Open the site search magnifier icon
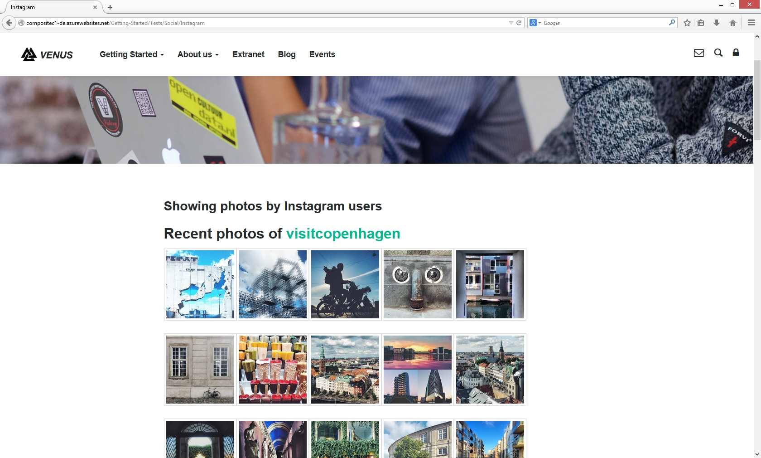The image size is (761, 458). click(x=718, y=53)
